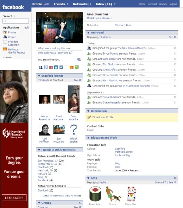Collapse the Mini-Feed section
183x208 pixels.
88,33
